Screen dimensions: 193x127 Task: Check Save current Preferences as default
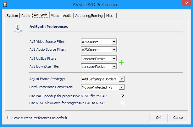point(9,118)
